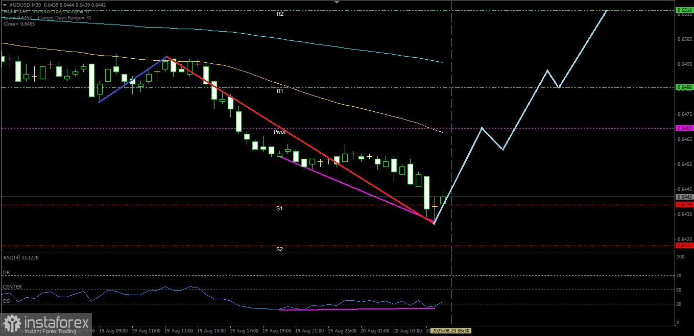Viewport: 694px width, 336px height.
Task: Click the 0.6495 price axis value
Action: 684,64
